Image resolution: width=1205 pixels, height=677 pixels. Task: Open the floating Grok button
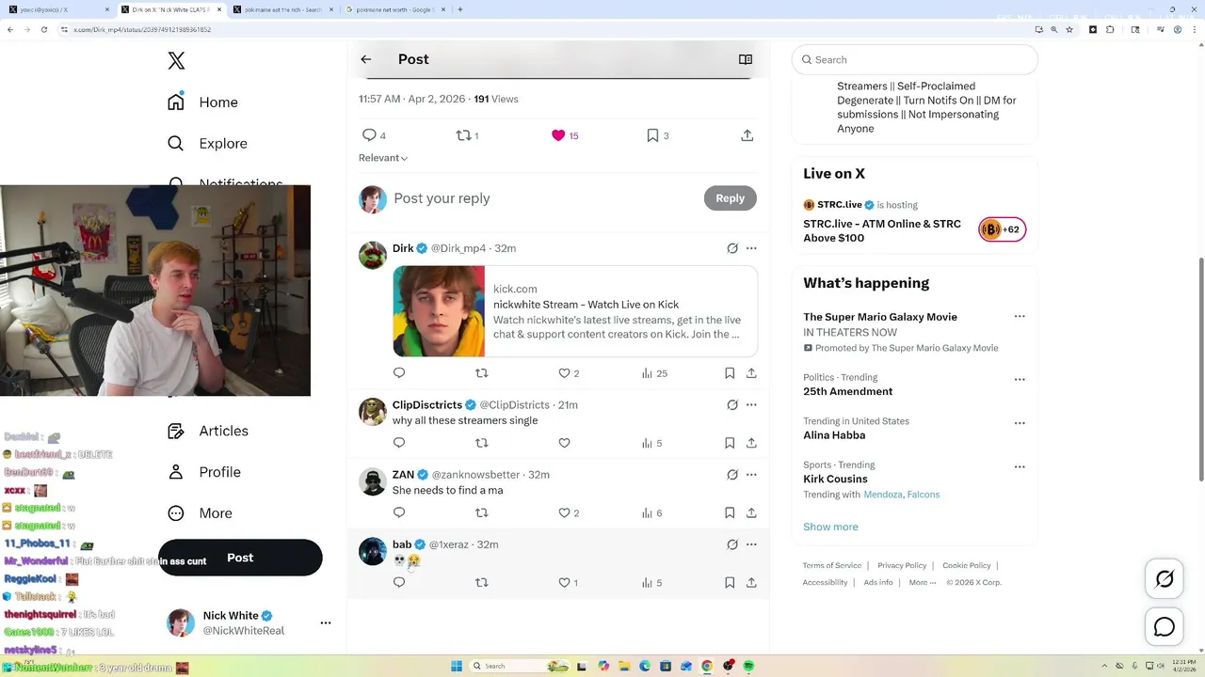click(1165, 579)
